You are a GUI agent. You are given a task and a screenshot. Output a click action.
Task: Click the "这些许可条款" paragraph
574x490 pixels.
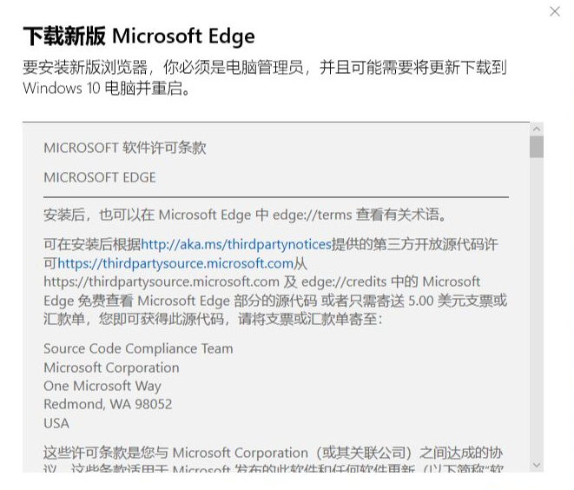tap(274, 454)
